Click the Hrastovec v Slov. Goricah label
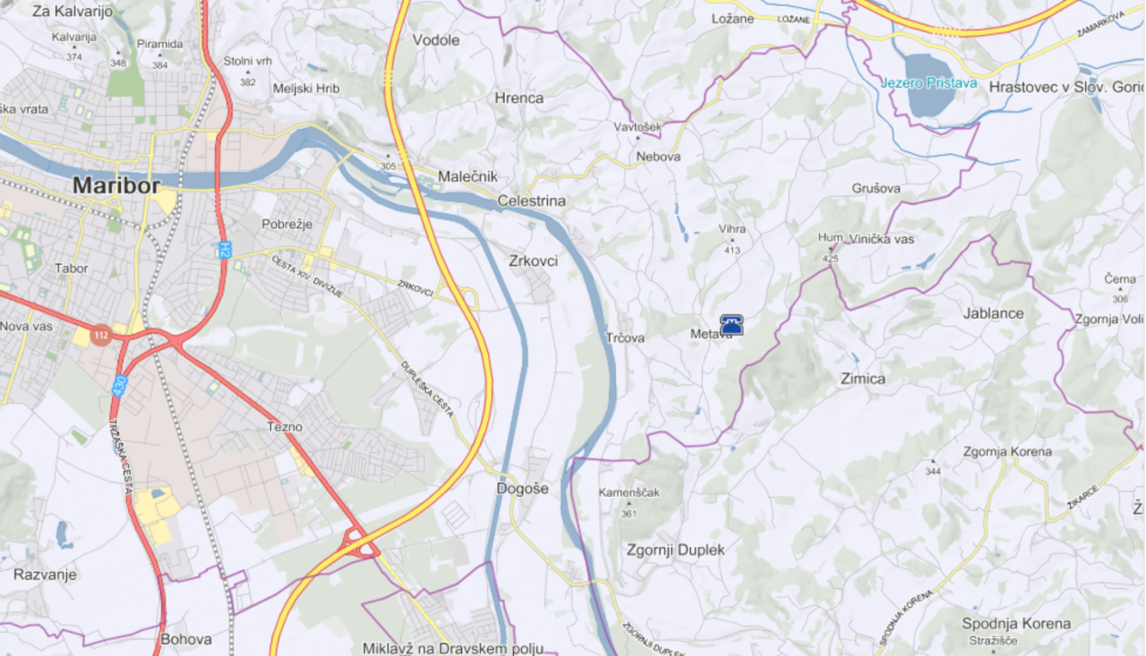The height and width of the screenshot is (656, 1146). (1067, 87)
